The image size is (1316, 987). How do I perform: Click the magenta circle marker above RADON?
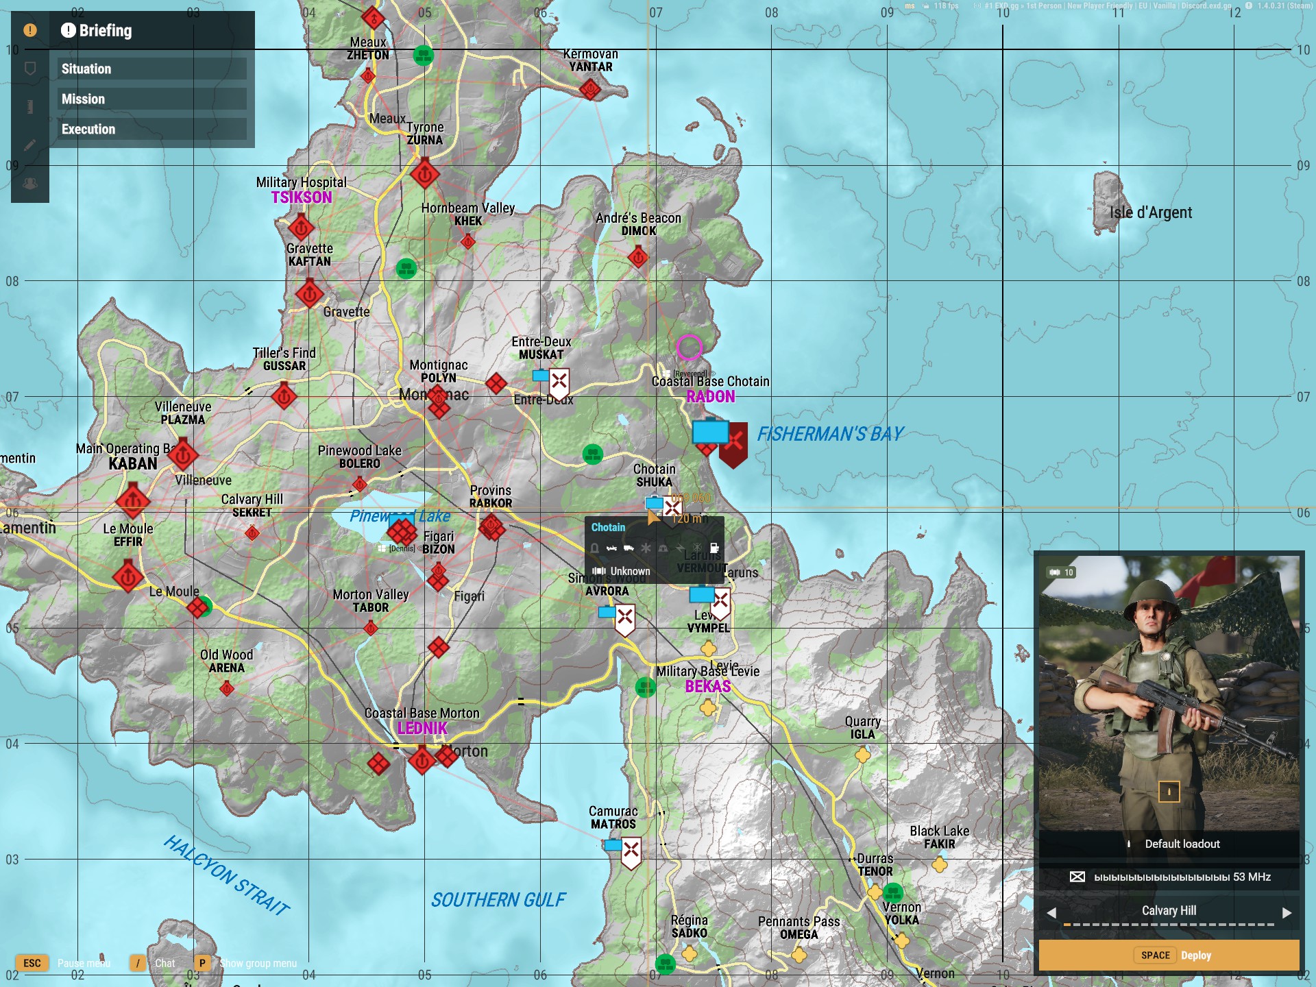[690, 348]
